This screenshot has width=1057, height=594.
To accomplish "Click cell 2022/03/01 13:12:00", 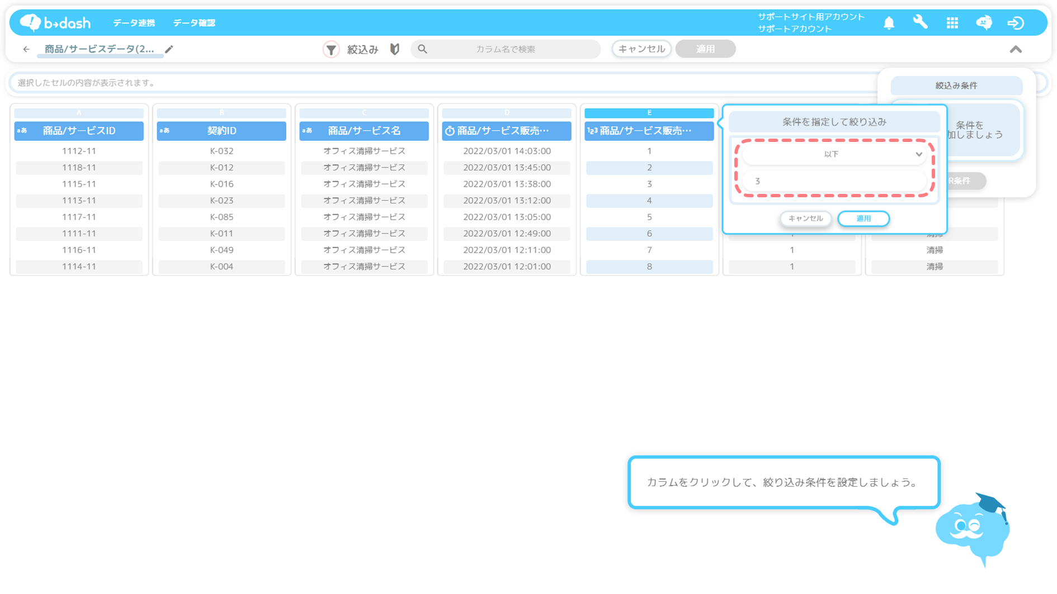I will (507, 201).
